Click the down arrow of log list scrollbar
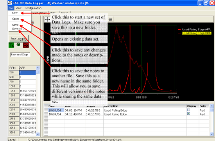This screenshot has width=215, height=141. [x=211, y=134]
